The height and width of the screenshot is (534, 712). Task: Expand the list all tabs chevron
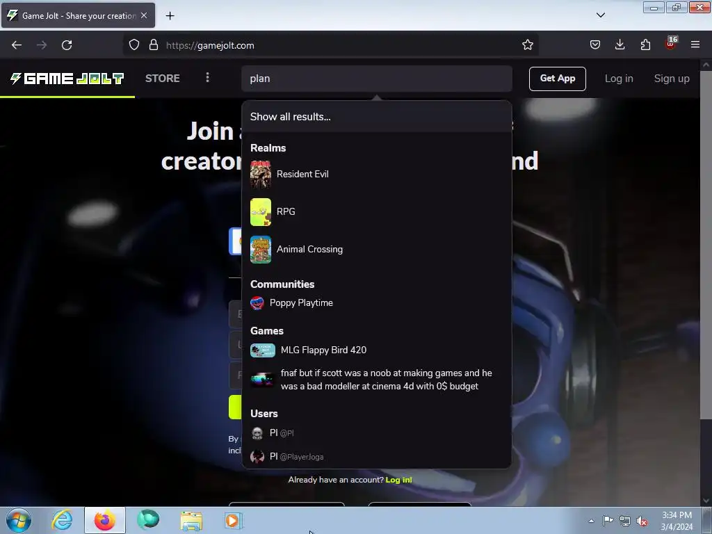pos(600,15)
